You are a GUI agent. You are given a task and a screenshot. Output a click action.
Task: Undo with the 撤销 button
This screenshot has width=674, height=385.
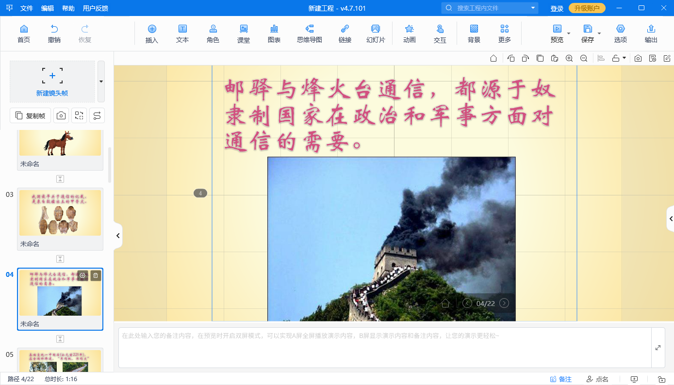(x=54, y=33)
